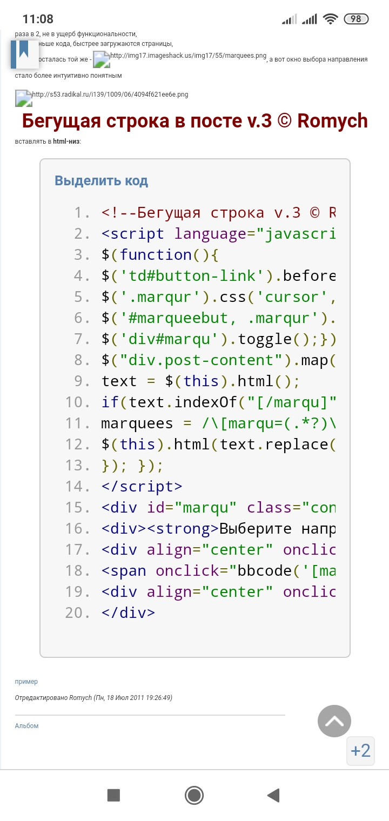Screen dimensions: 389x821
Task: Tap the broken radikal.ru image
Action: [24, 98]
